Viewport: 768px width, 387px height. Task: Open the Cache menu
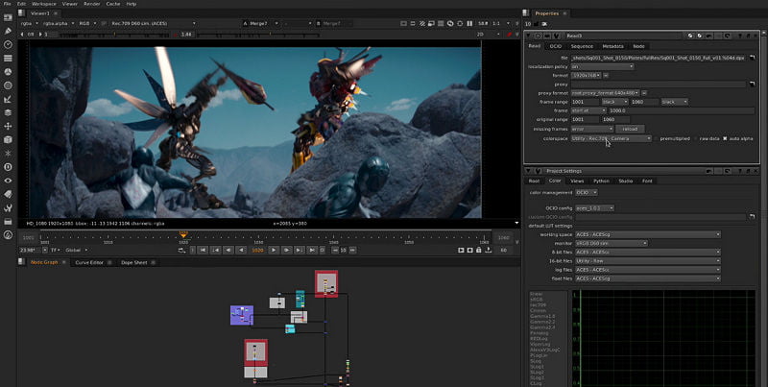[x=113, y=4]
